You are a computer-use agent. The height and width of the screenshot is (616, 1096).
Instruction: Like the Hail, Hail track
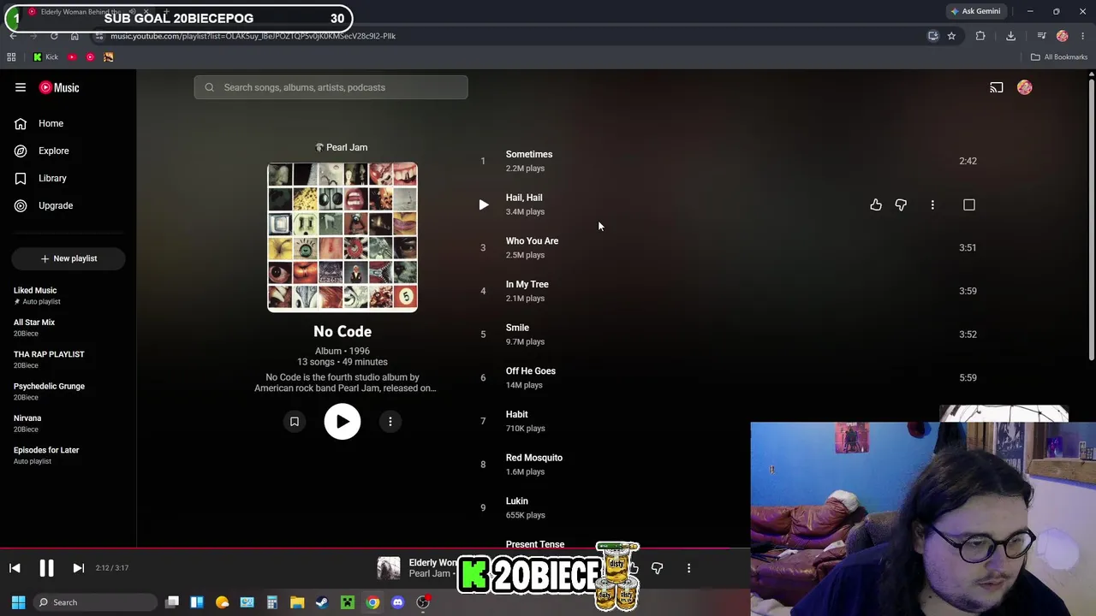pos(876,204)
